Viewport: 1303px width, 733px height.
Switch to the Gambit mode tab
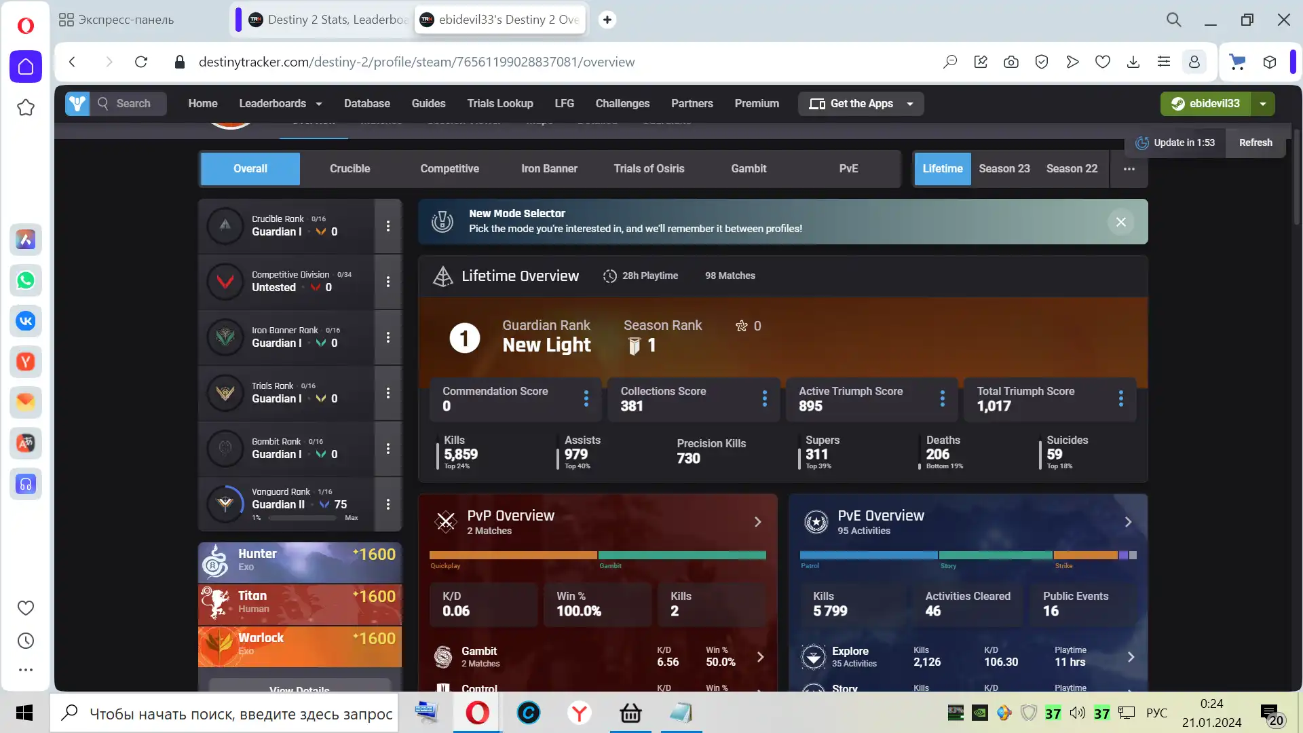click(x=749, y=169)
